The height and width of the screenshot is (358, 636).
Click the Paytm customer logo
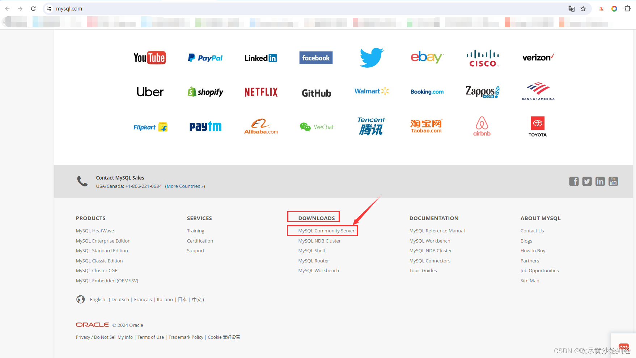(x=205, y=126)
